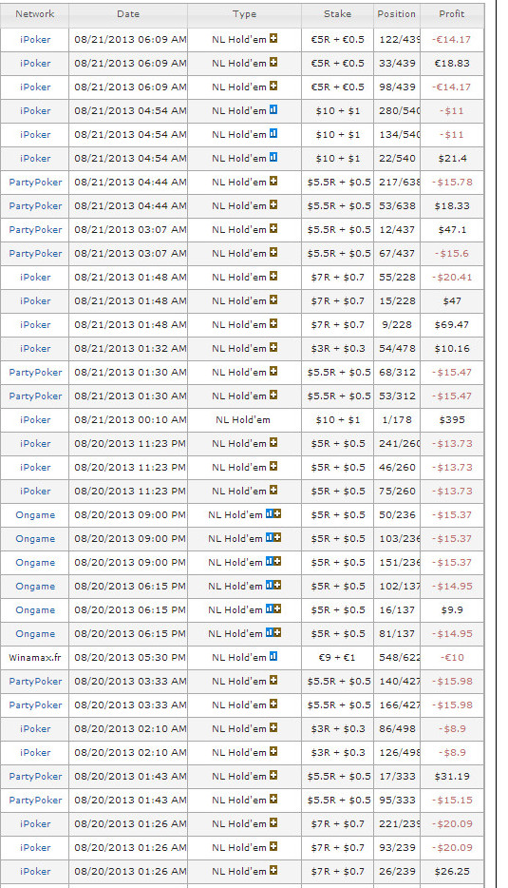Click the rebuy icon in the 140/427 position row

(273, 681)
